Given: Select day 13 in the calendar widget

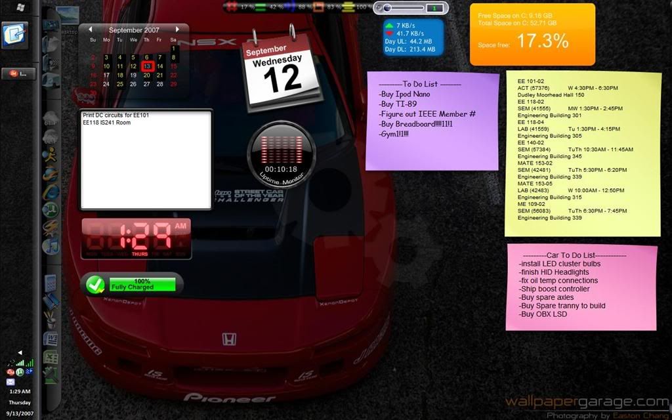Looking at the screenshot, I should point(147,66).
